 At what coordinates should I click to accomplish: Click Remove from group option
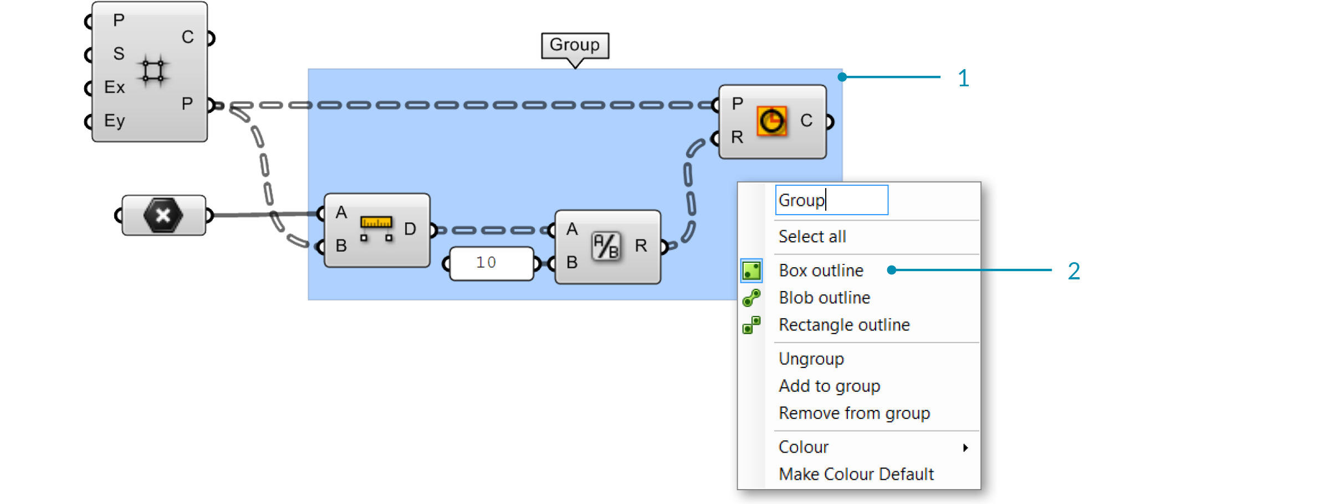[854, 413]
